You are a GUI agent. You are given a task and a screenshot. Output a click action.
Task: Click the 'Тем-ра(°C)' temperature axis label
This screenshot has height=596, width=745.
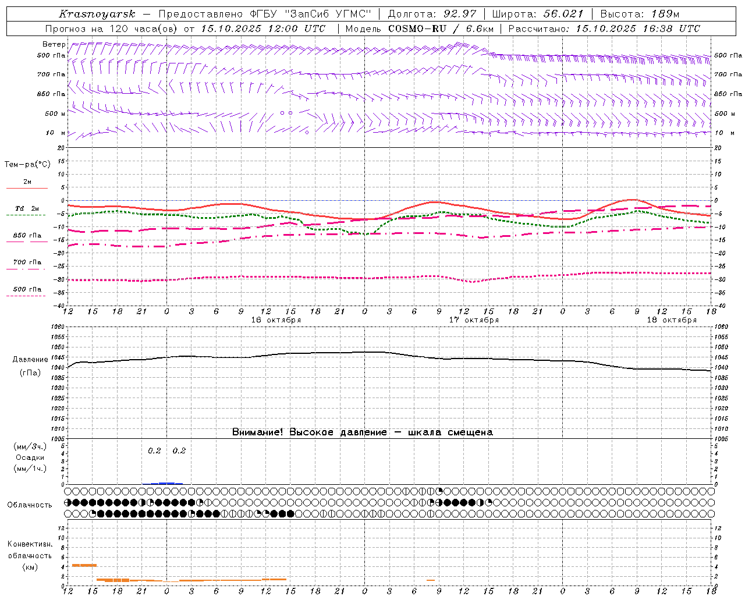tap(27, 165)
